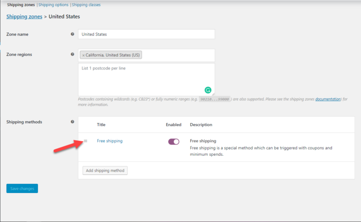
Task: Switch to the Shipping zones tab
Action: pyautogui.click(x=21, y=5)
